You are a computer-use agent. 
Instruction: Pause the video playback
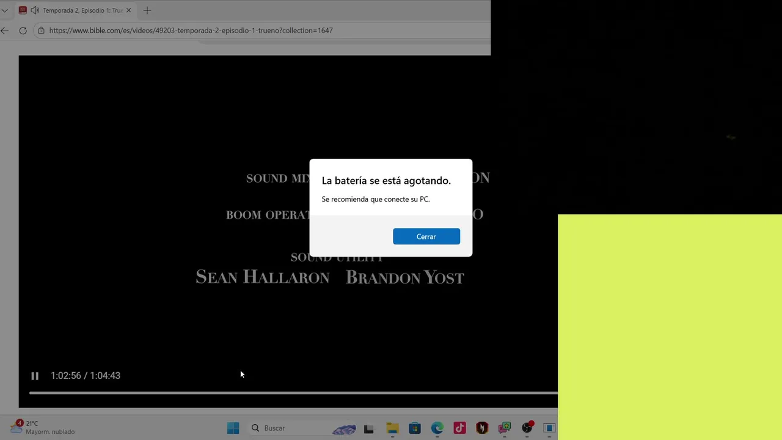click(x=35, y=376)
